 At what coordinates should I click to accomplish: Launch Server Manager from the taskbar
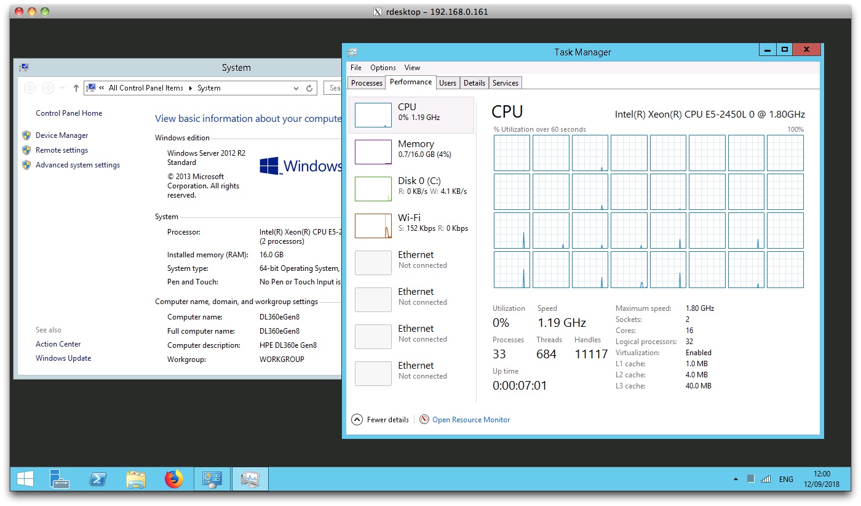[x=60, y=479]
